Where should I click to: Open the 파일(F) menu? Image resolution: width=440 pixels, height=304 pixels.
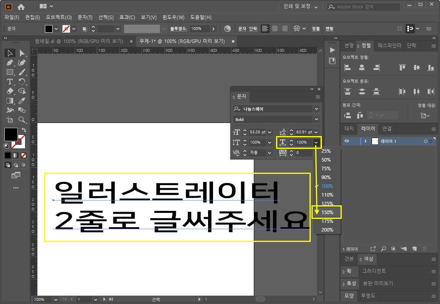pos(12,17)
